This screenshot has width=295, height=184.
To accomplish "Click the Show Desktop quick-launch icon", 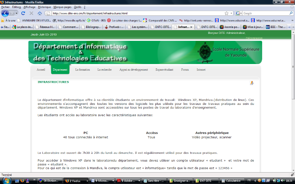I will click(17, 181).
